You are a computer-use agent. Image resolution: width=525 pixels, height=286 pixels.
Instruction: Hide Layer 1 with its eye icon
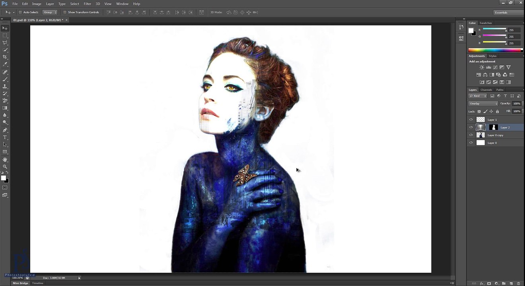tap(471, 120)
